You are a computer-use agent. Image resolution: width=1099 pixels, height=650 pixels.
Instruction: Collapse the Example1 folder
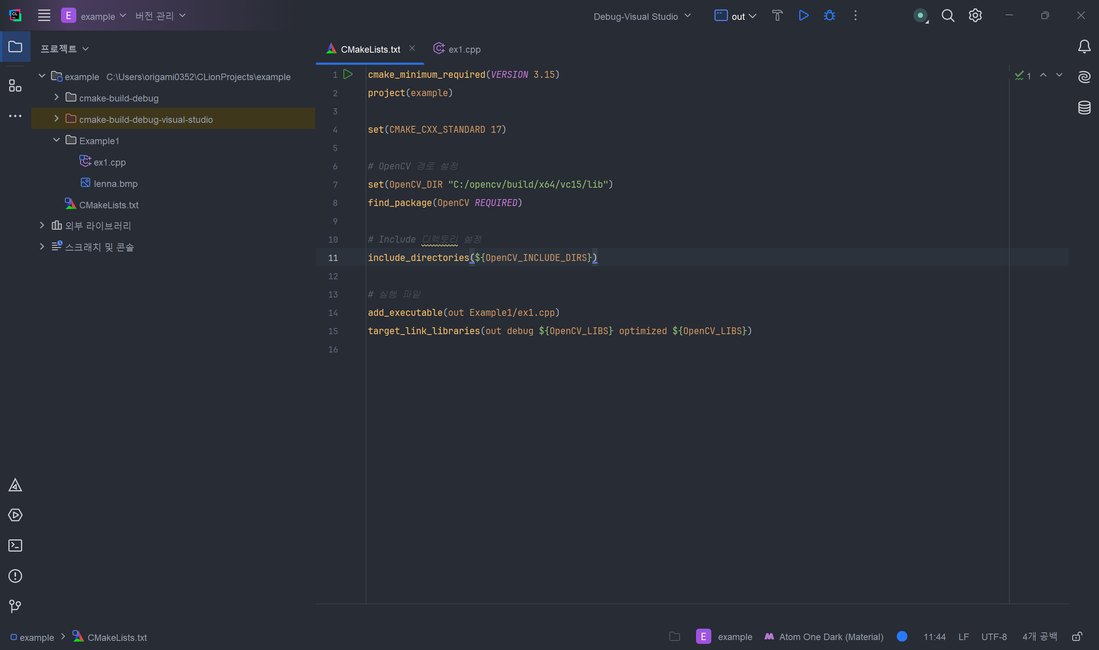click(56, 140)
